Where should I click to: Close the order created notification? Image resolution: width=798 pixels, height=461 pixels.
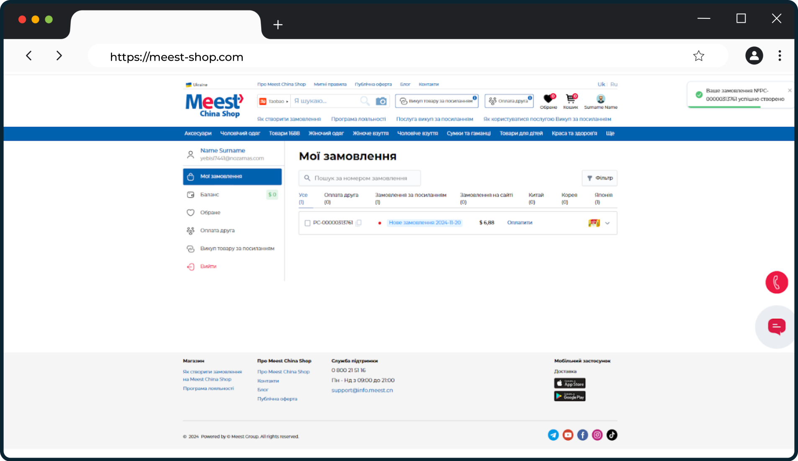(790, 90)
